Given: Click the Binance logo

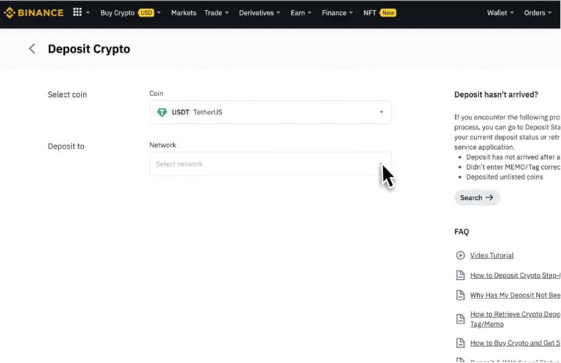Looking at the screenshot, I should [x=33, y=13].
